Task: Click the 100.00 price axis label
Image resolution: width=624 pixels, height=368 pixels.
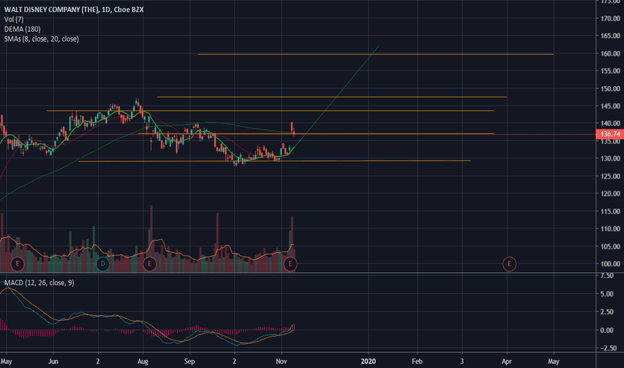Action: point(611,264)
